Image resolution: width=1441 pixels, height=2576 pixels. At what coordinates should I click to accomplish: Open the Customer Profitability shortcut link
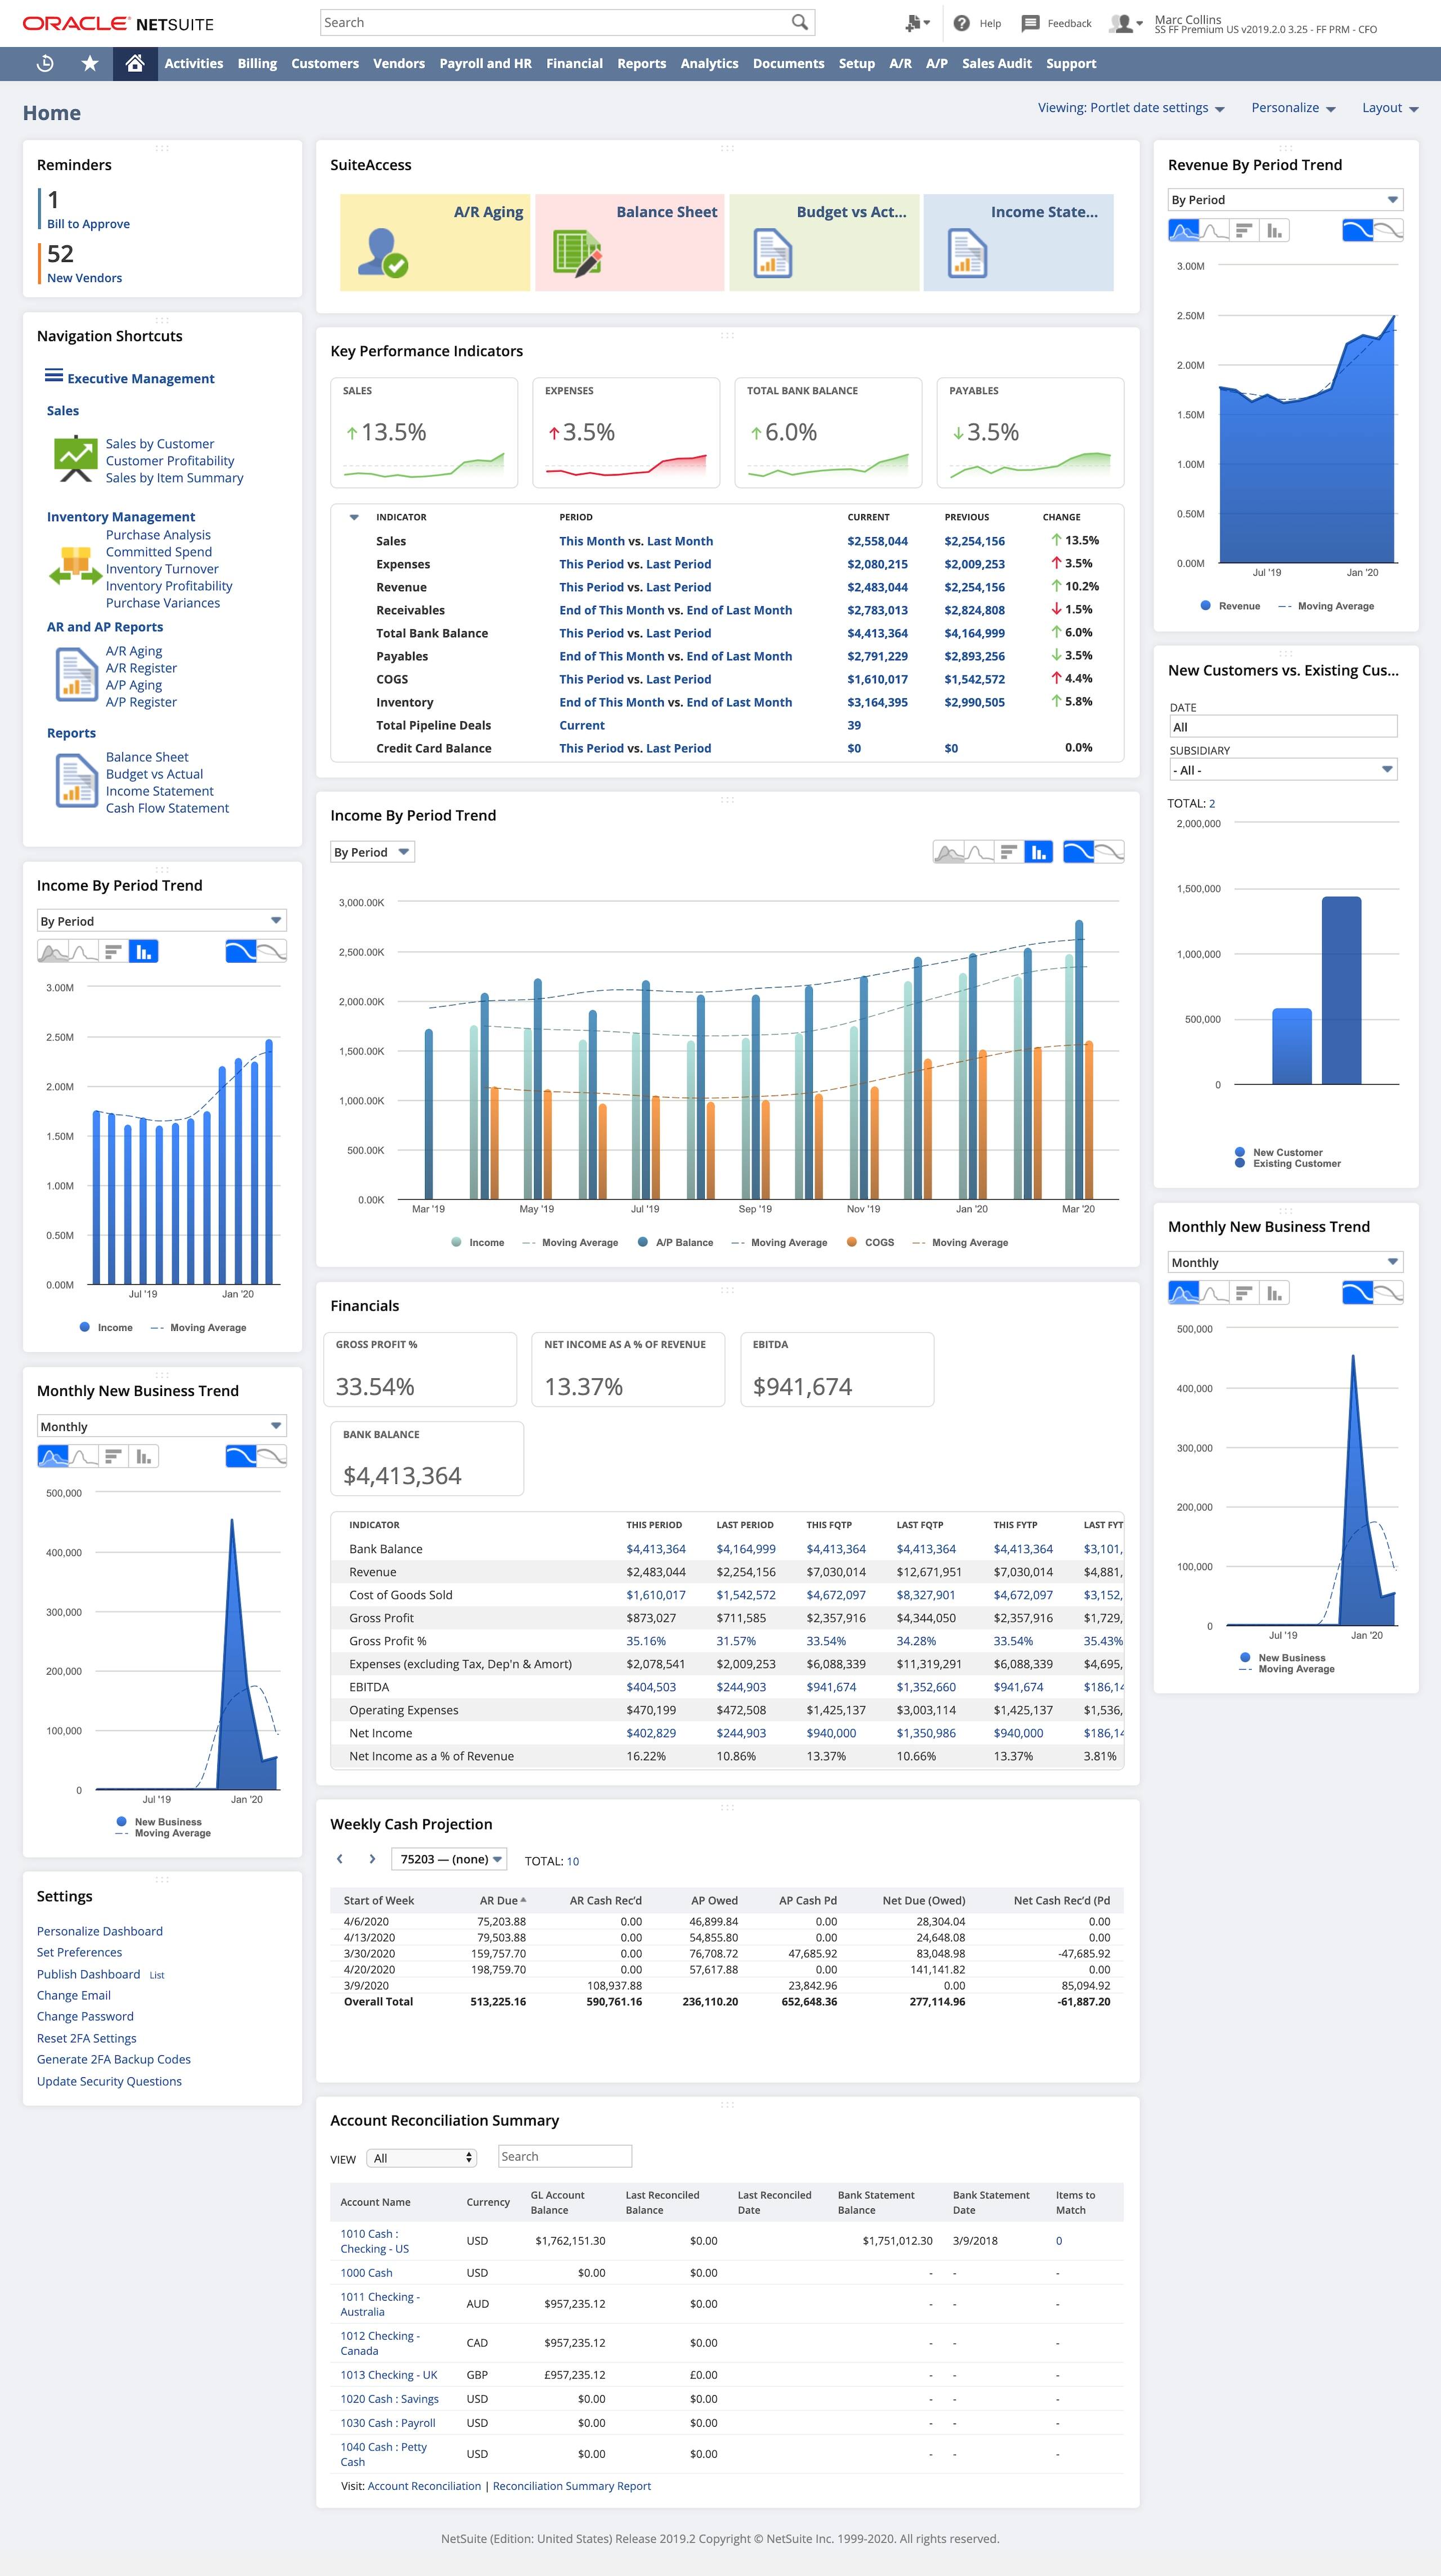[170, 461]
